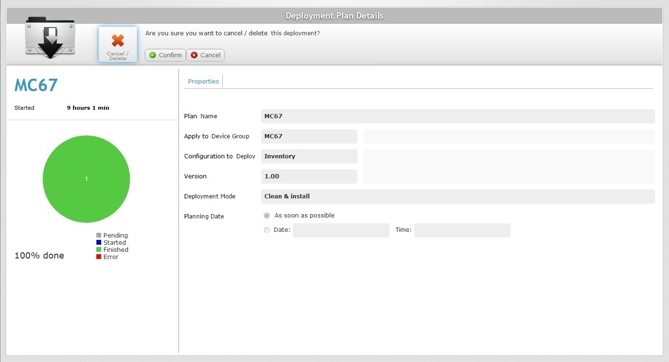The width and height of the screenshot is (669, 362).
Task: Click the configuration description box
Action: [x=509, y=166]
